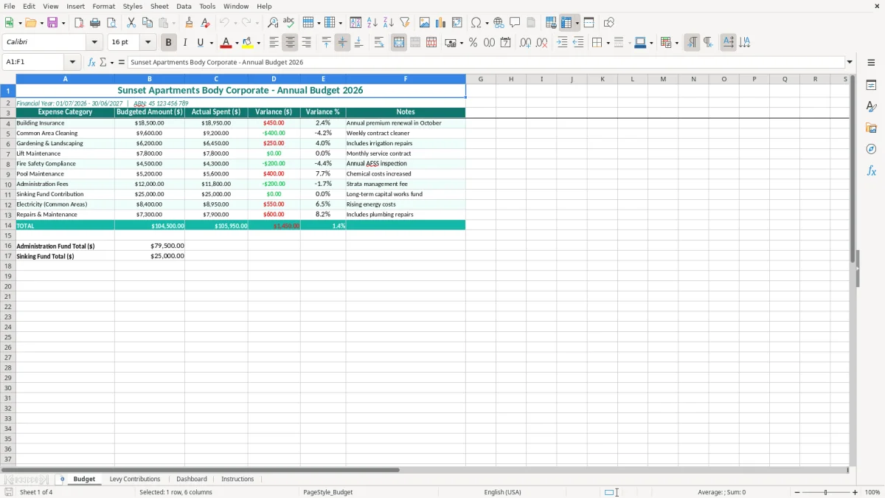This screenshot has width=885, height=498.
Task: Toggle Freeze Rows and Columns
Action: tap(566, 23)
